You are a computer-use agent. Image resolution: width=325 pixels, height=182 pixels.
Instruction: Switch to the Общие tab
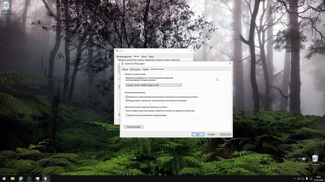point(125,70)
